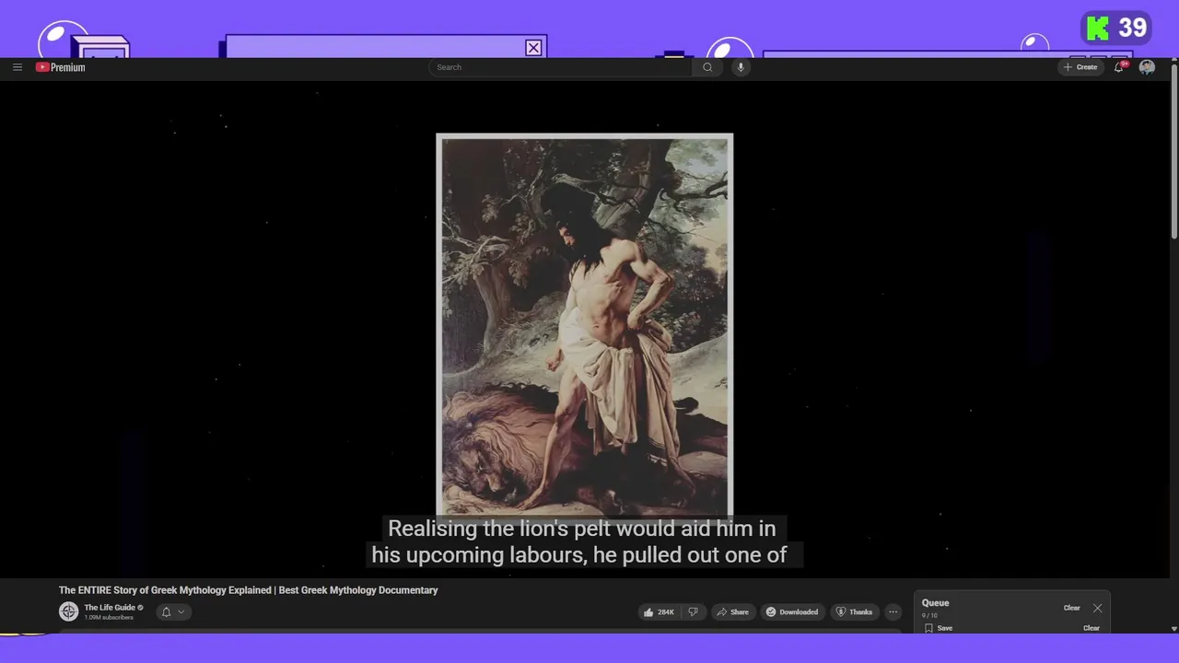This screenshot has width=1179, height=663.
Task: Open The Life Guide channel avatar
Action: (x=69, y=611)
